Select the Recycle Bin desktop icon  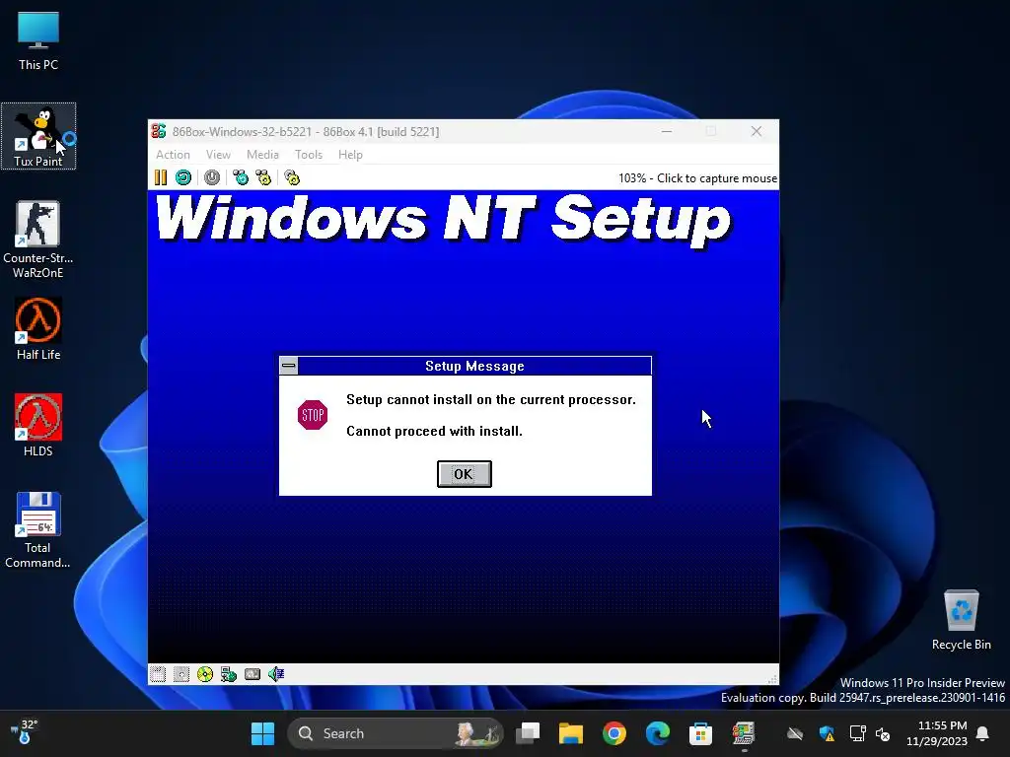point(961,620)
